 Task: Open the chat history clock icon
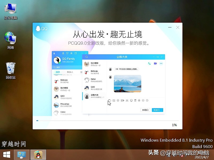(x=147, y=101)
